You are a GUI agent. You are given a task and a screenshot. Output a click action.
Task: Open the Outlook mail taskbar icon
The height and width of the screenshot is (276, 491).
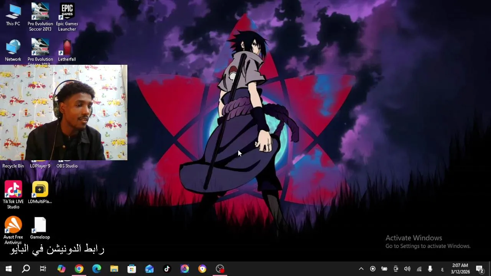(150, 269)
